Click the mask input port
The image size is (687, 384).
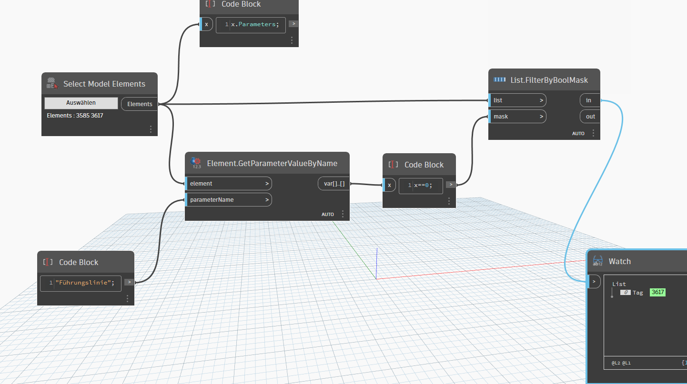click(x=517, y=117)
